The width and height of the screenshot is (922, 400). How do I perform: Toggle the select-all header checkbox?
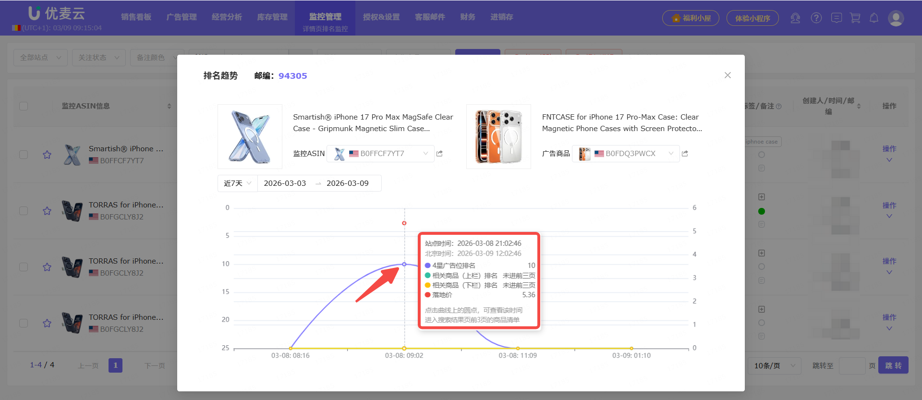24,106
